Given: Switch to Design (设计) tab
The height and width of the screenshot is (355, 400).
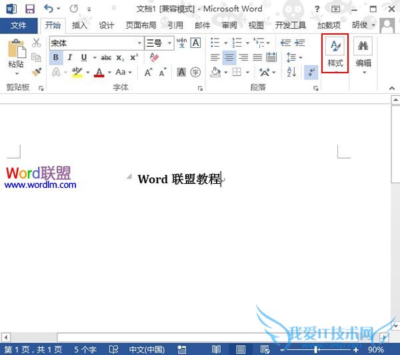Looking at the screenshot, I should [107, 25].
